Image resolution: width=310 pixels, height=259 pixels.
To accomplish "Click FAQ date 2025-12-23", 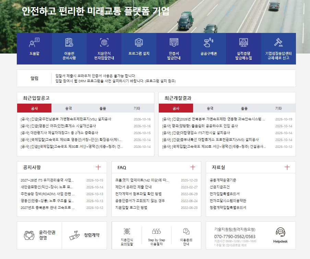I will coord(189,180).
